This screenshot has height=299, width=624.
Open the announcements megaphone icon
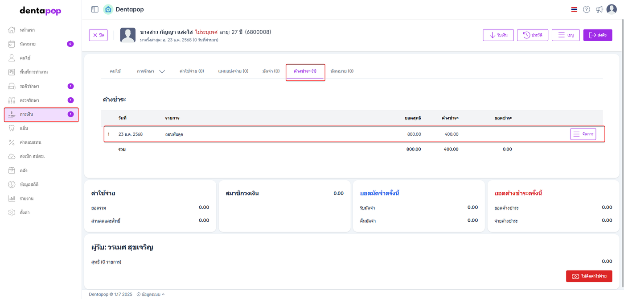click(599, 9)
